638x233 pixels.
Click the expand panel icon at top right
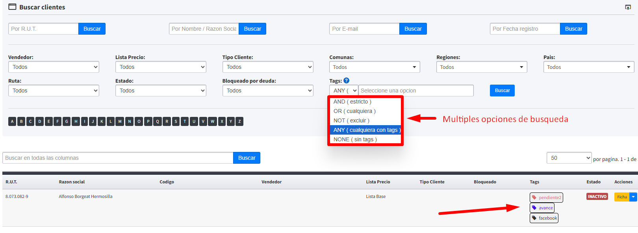[628, 7]
